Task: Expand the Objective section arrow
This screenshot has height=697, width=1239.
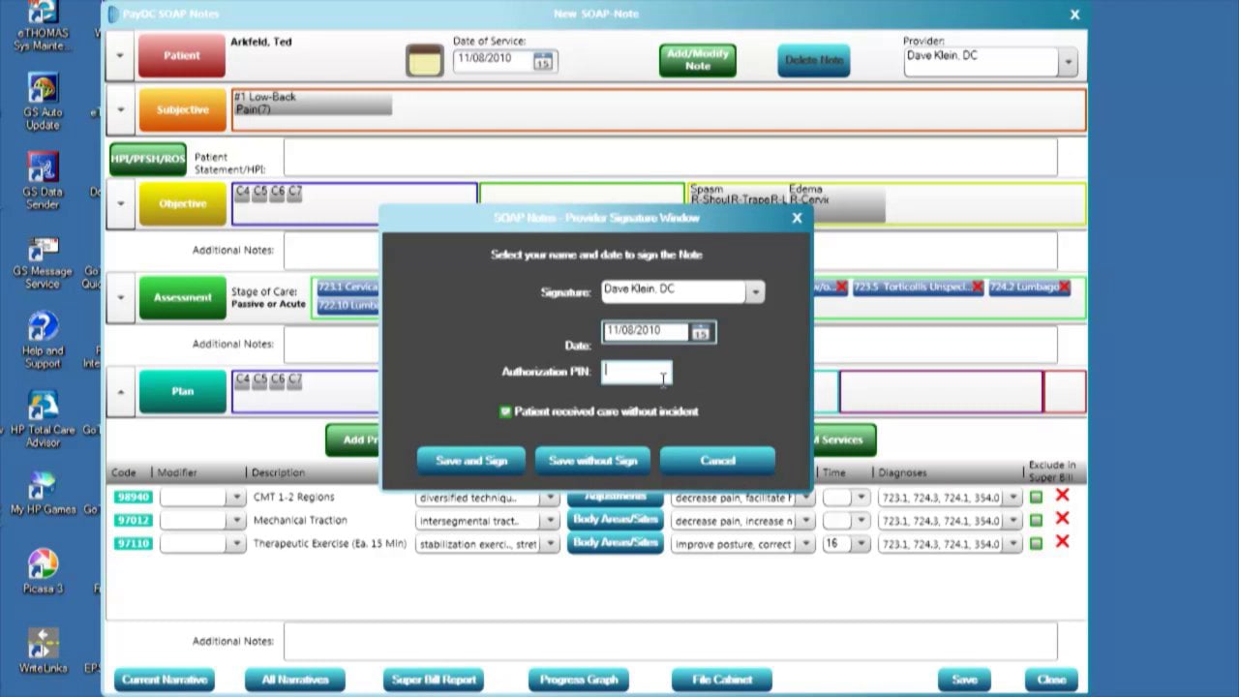Action: point(120,203)
